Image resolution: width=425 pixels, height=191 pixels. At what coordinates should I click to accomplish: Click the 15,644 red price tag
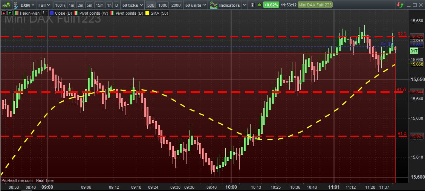pos(417,92)
